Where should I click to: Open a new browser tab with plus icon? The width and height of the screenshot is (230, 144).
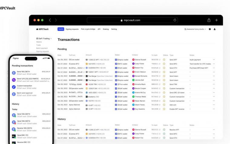(216, 20)
